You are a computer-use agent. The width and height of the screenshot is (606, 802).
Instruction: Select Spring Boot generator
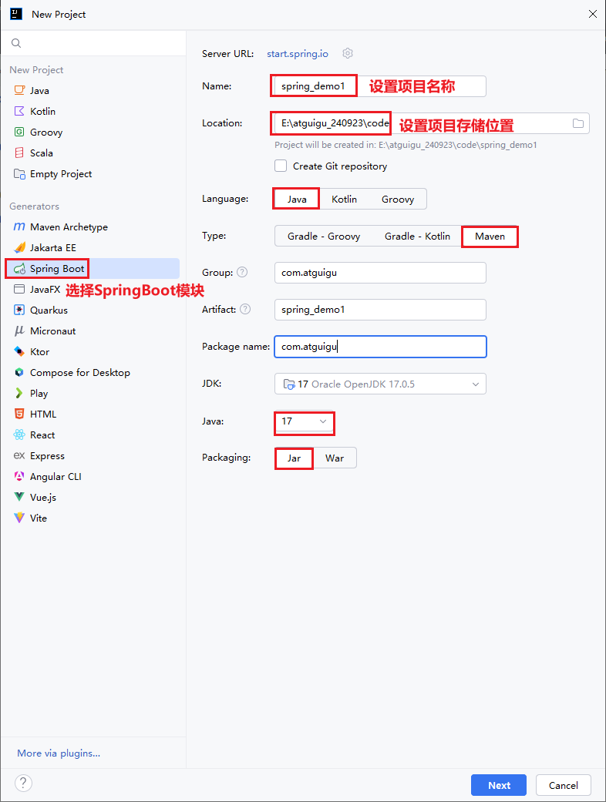coord(92,269)
